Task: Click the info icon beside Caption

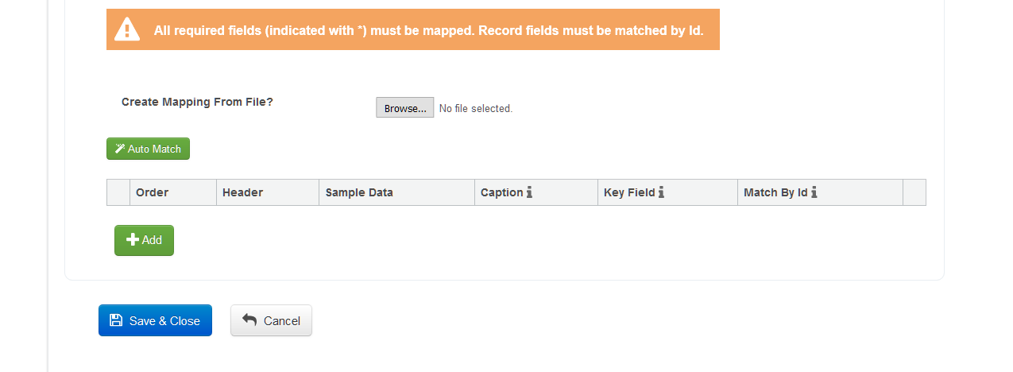Action: [x=529, y=192]
